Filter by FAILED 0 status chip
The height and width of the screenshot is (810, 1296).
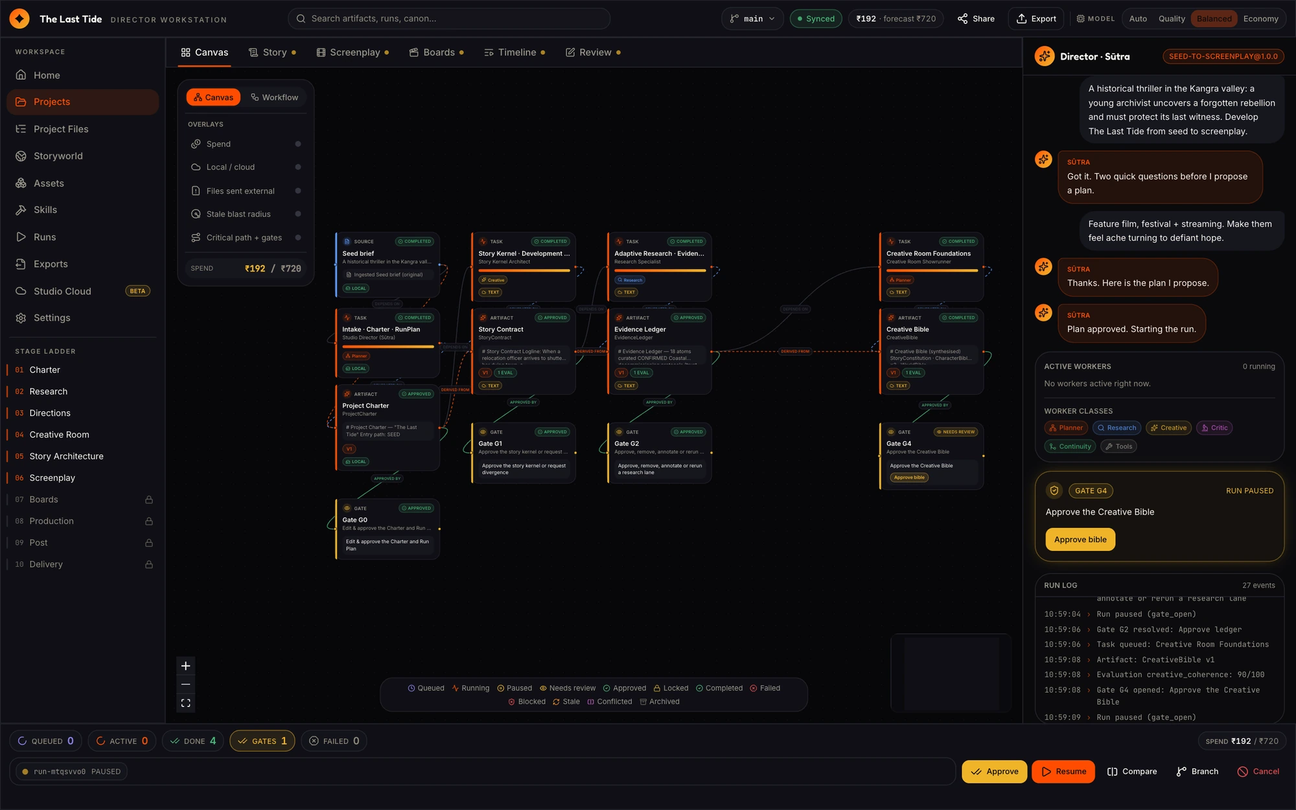coord(334,741)
